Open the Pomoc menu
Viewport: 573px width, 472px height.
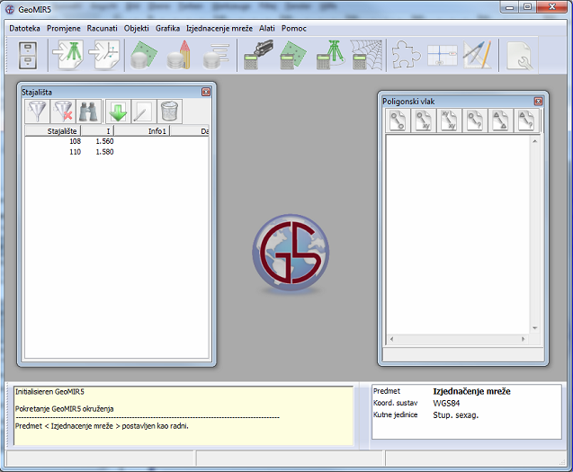pos(294,28)
